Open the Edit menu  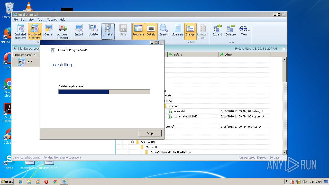click(x=23, y=20)
